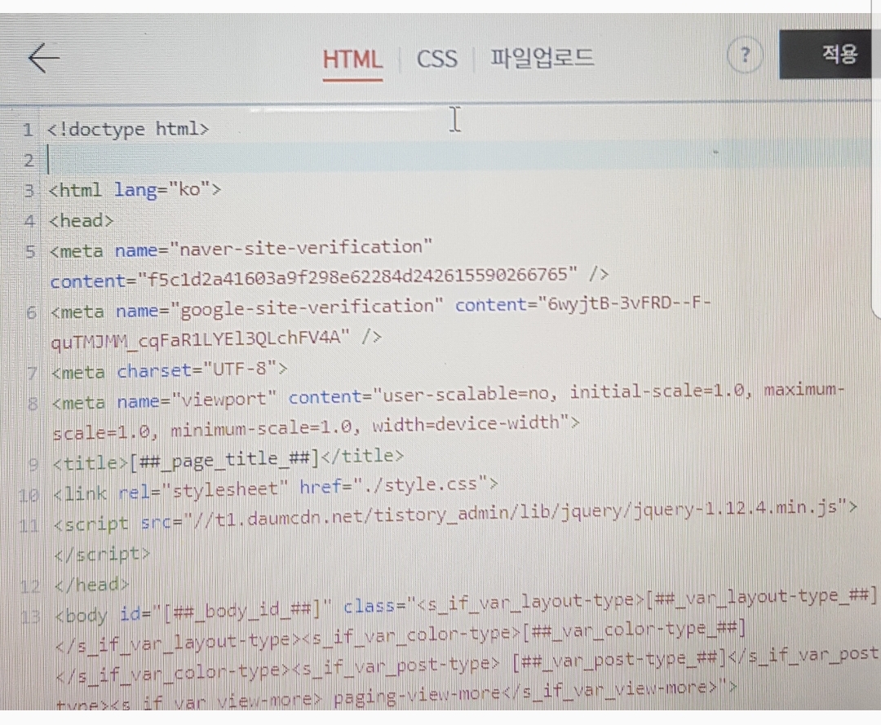The width and height of the screenshot is (881, 725).
Task: Click line number 13 in the gutter
Action: coord(30,617)
